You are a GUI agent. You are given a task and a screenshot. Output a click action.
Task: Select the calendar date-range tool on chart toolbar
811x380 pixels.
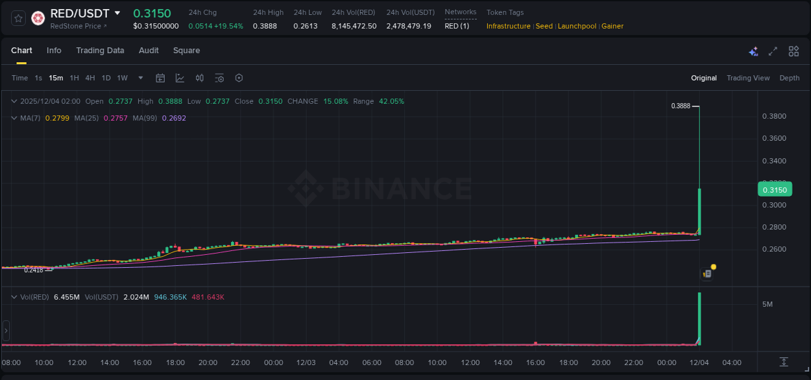pos(160,78)
